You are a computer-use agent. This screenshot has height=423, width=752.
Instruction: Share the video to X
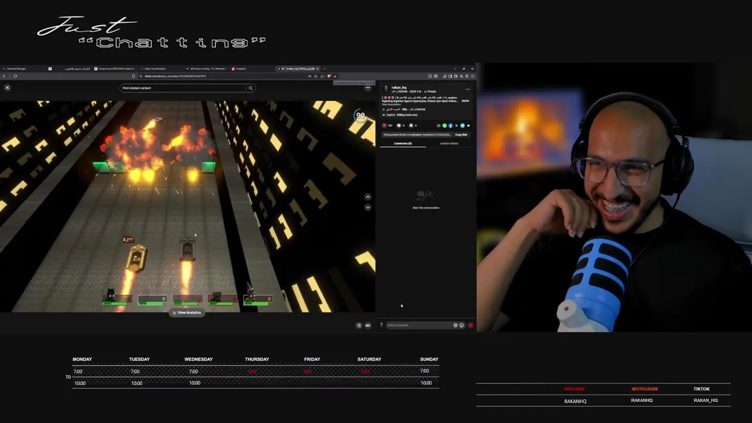coord(456,126)
